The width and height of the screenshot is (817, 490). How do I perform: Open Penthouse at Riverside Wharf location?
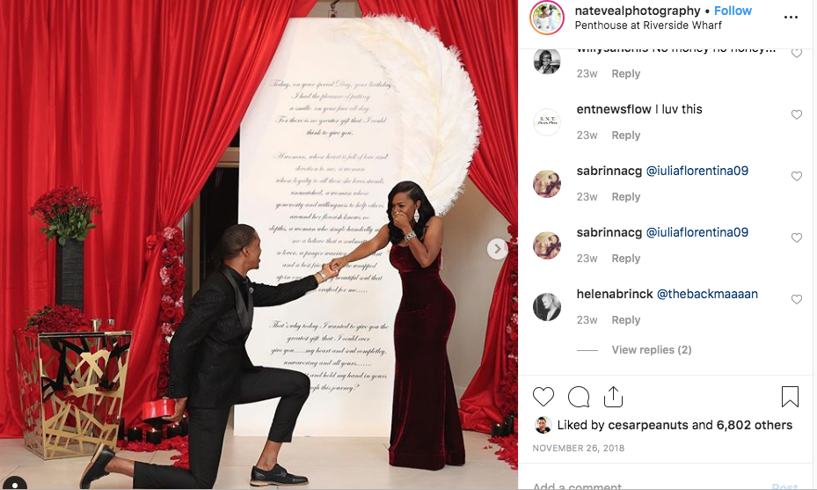coord(648,25)
